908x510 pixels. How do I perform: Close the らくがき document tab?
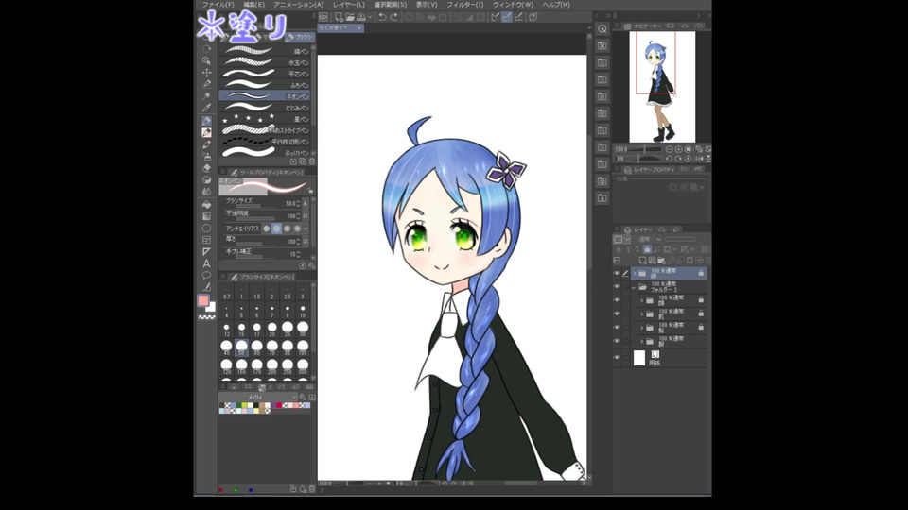(x=359, y=27)
